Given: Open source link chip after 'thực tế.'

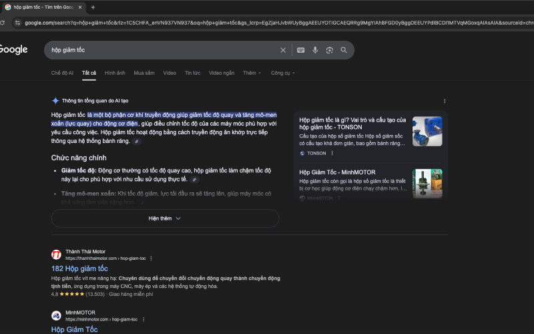Looking at the screenshot, I should pos(194,179).
